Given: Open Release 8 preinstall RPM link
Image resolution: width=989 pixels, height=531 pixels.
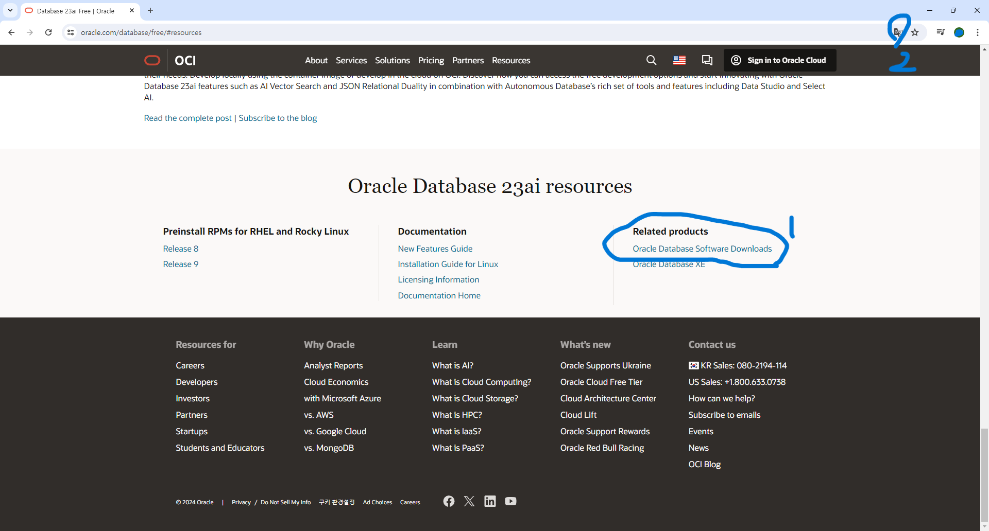Looking at the screenshot, I should coord(181,249).
